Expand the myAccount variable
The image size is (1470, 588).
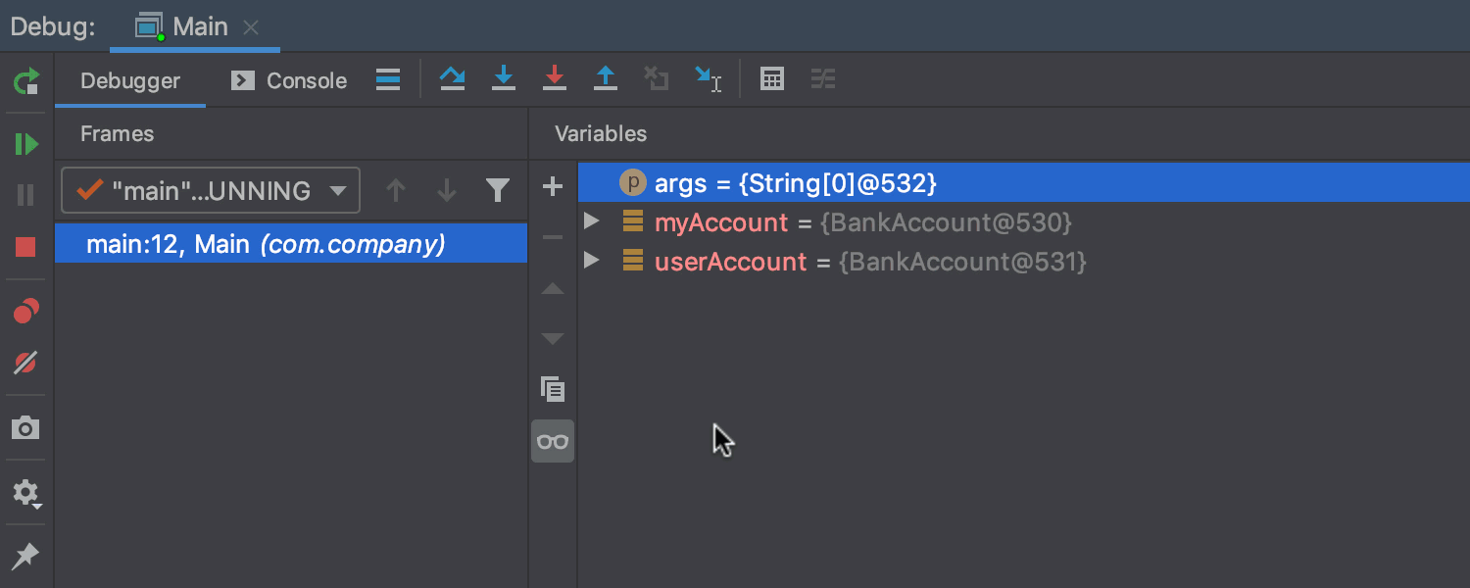pyautogui.click(x=591, y=221)
